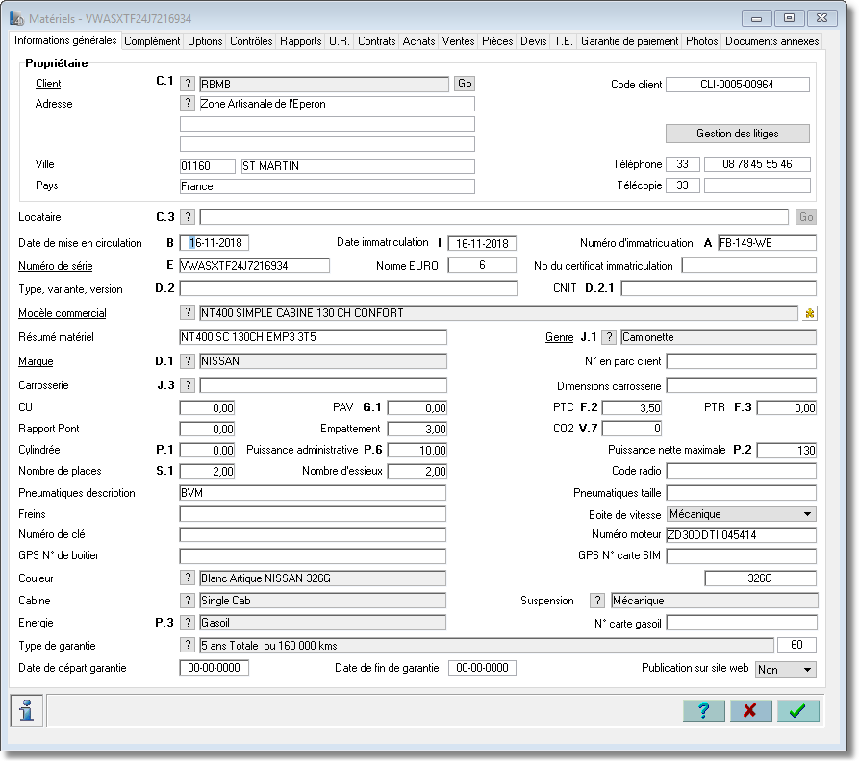Select the T.E. tab
This screenshot has width=859, height=763.
(x=563, y=41)
